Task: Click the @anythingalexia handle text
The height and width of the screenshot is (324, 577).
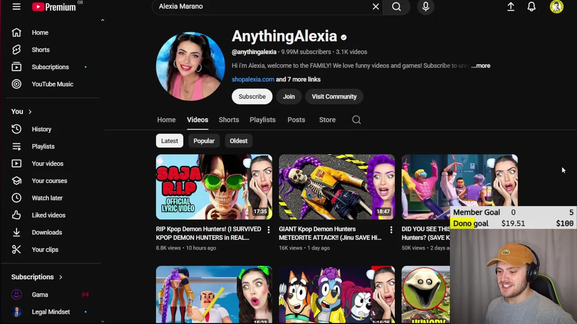Action: pyautogui.click(x=254, y=52)
